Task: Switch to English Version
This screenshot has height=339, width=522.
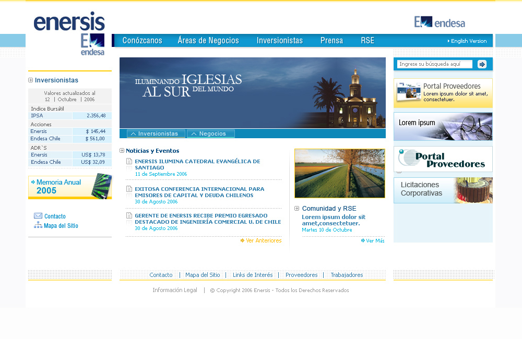Action: click(468, 41)
